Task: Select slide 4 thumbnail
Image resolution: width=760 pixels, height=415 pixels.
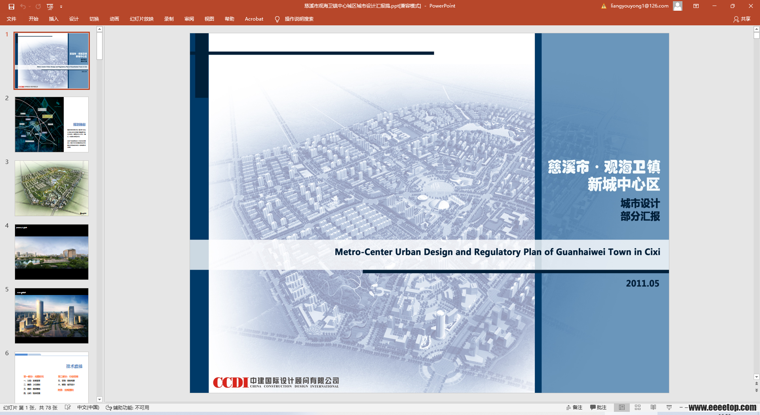Action: 51,252
